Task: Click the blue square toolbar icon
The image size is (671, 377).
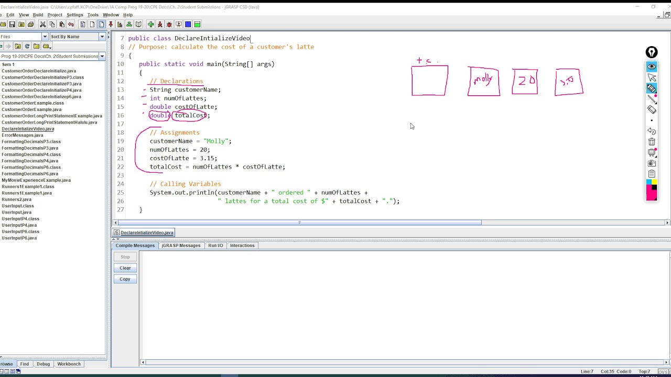Action: 188,25
